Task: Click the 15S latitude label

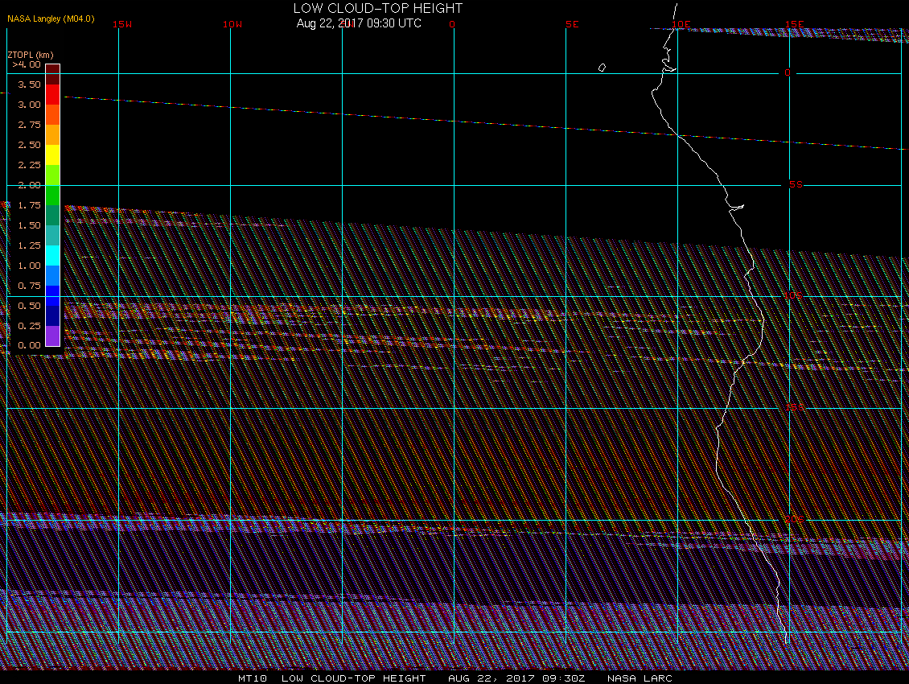Action: point(795,407)
